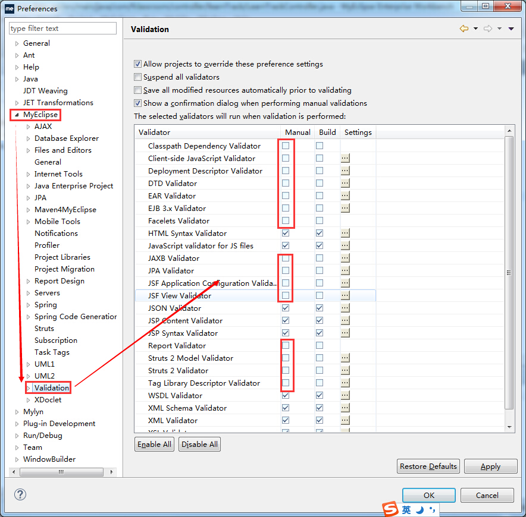Expand the Spring tree node
526x517 pixels.
tap(28, 305)
